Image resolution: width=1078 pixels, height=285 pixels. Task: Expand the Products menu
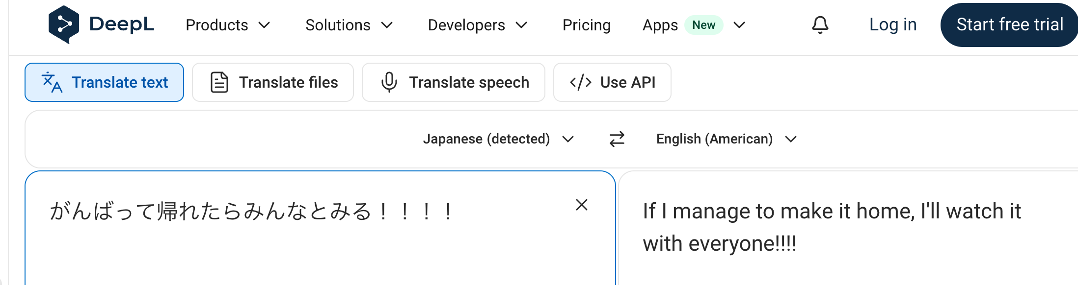[x=228, y=25]
